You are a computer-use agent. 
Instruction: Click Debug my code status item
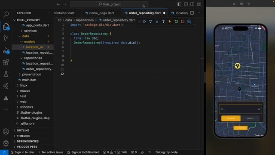click(166, 152)
